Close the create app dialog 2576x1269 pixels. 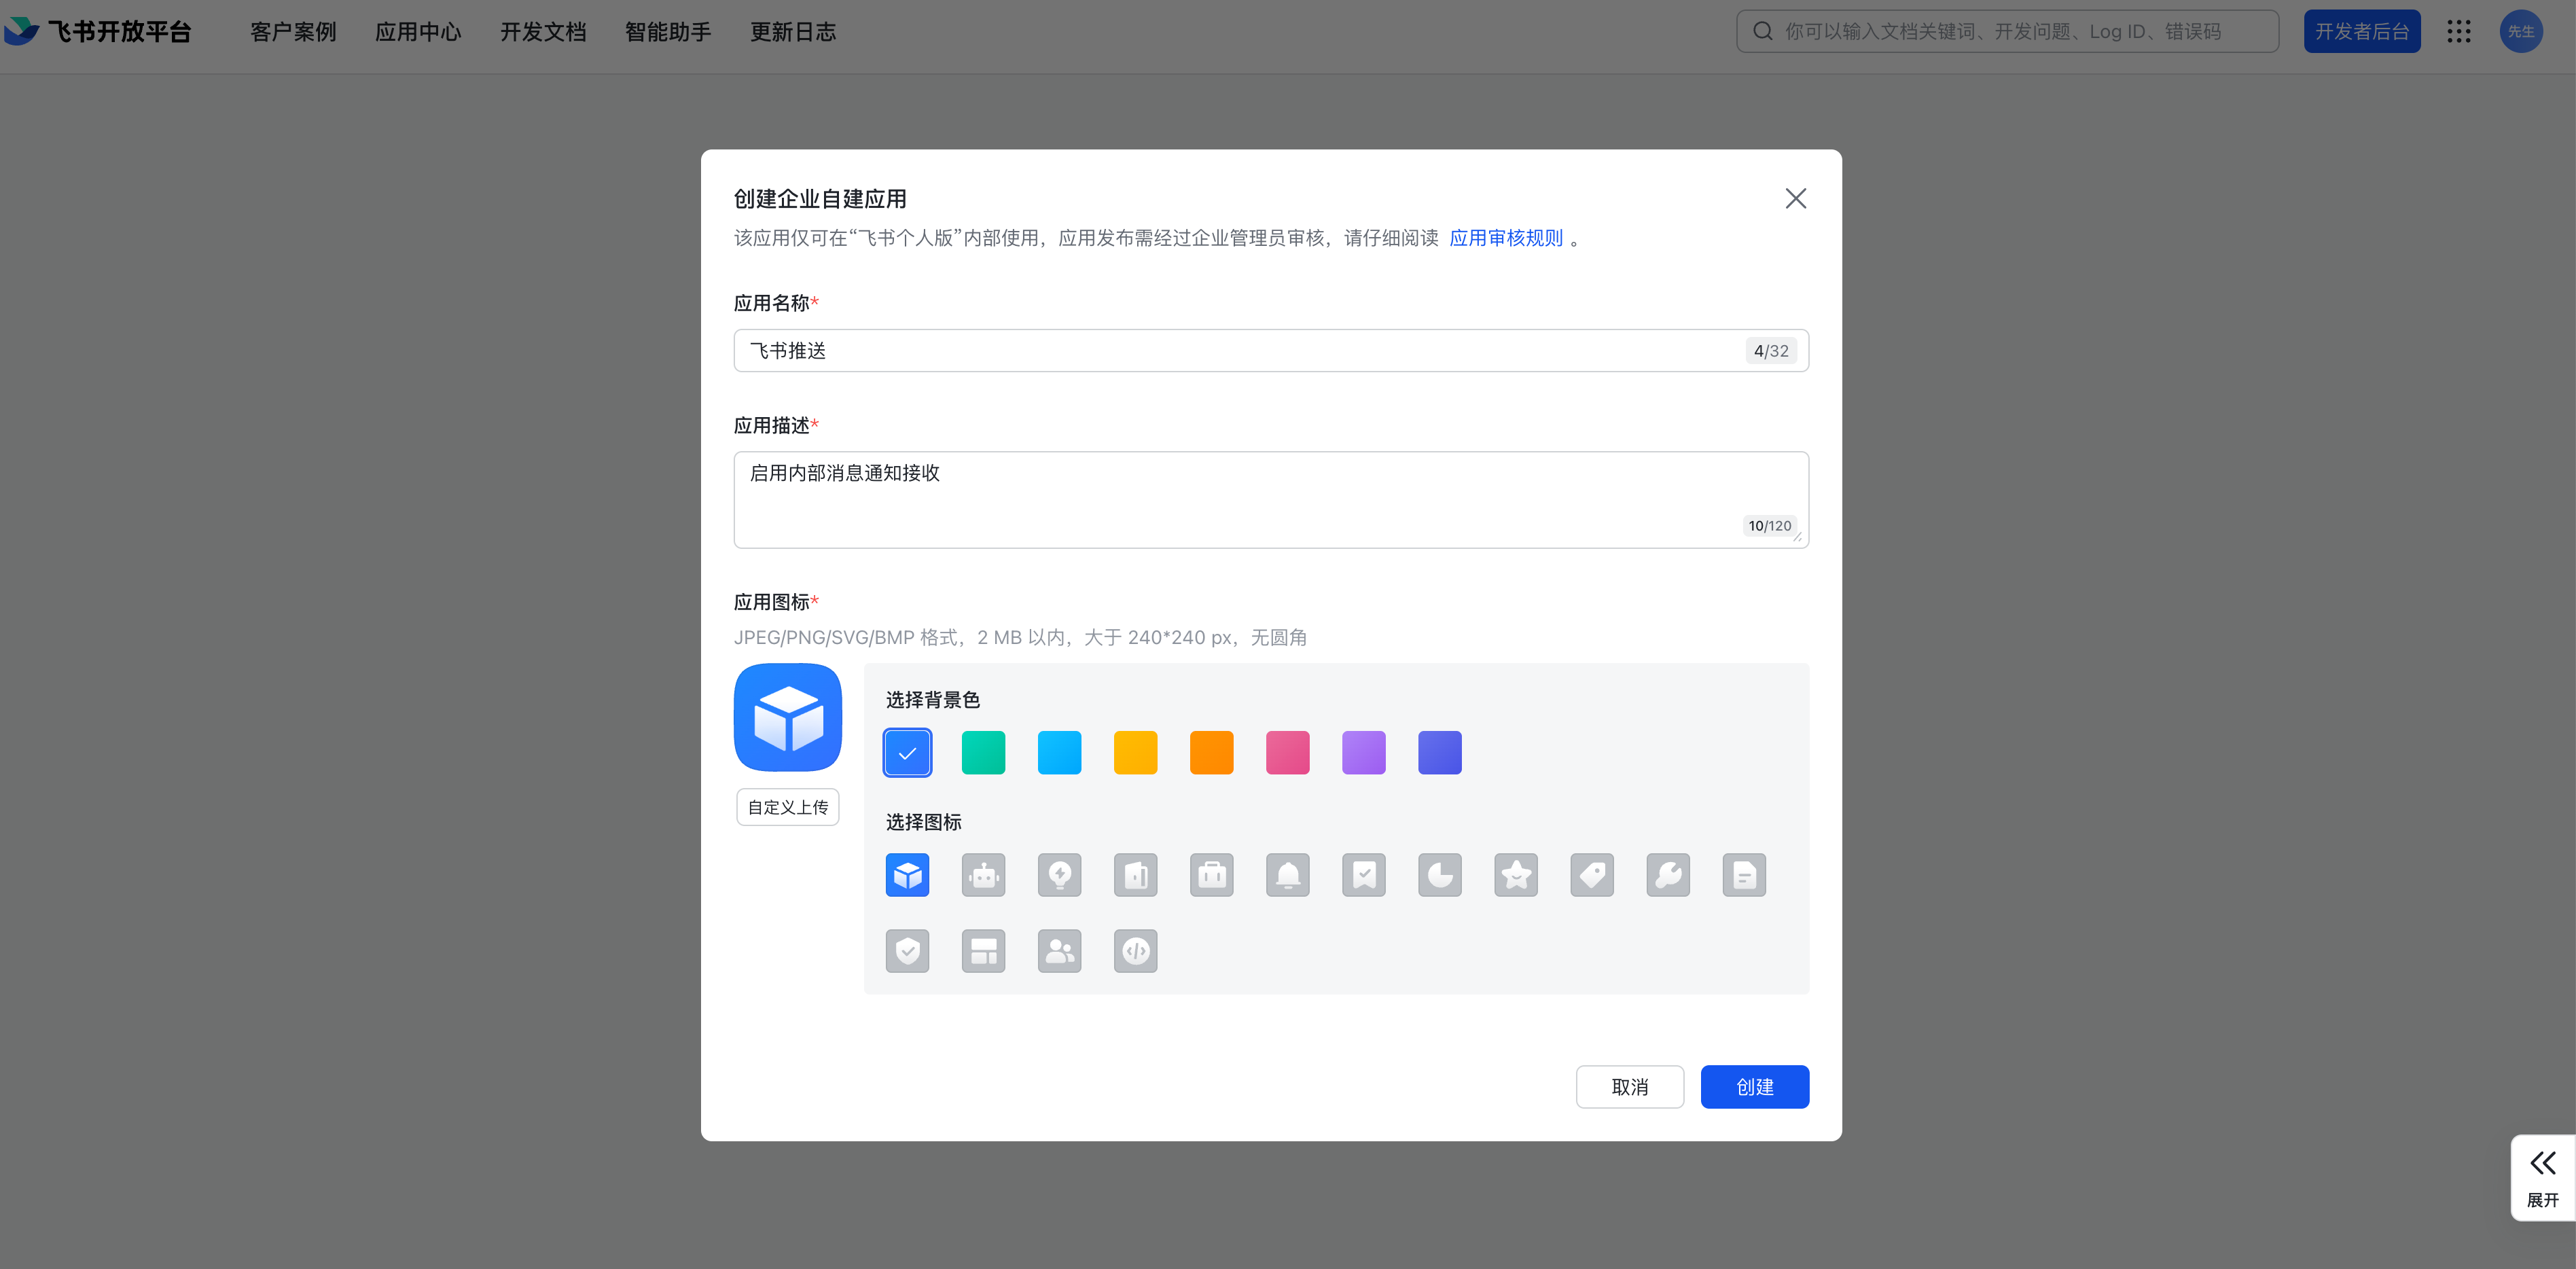tap(1795, 198)
